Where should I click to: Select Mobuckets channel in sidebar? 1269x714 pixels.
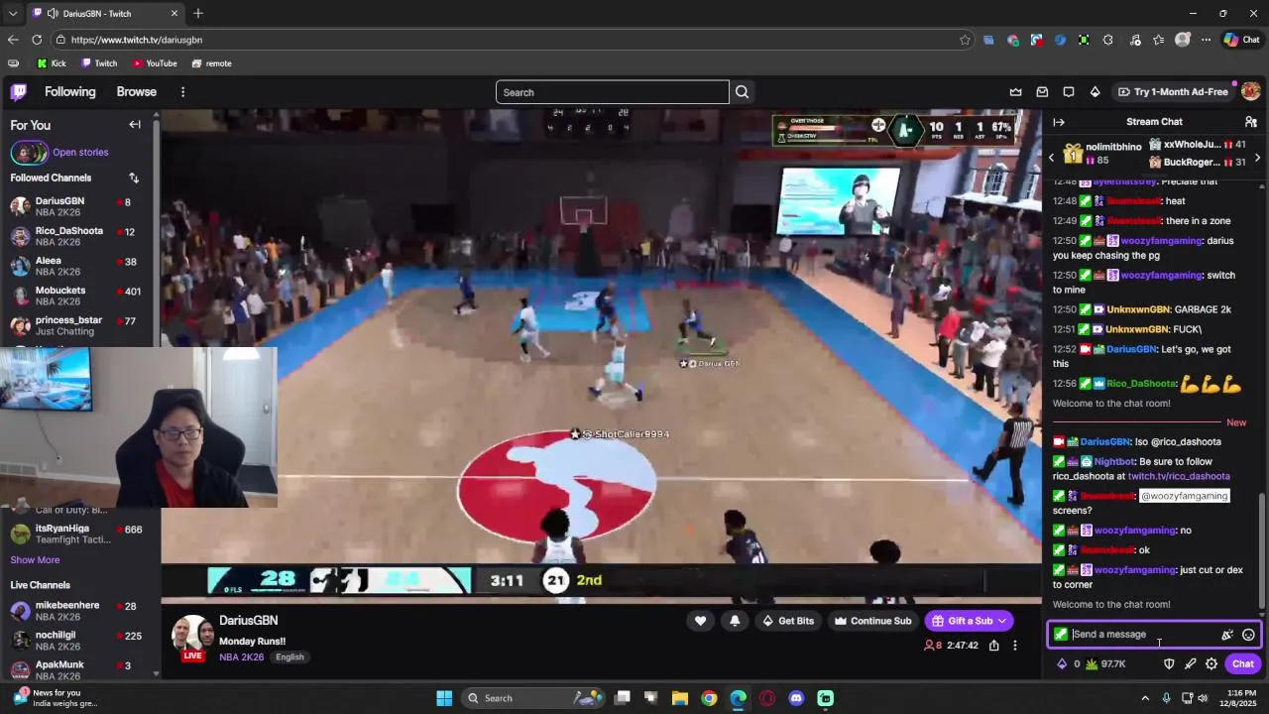pyautogui.click(x=78, y=296)
